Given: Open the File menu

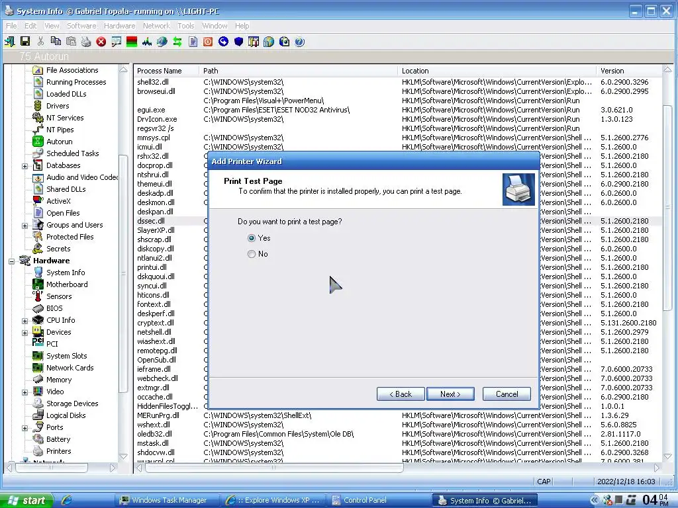Looking at the screenshot, I should 11,26.
